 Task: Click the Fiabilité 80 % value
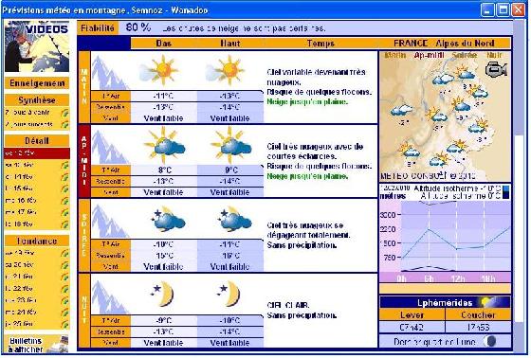pyautogui.click(x=138, y=27)
